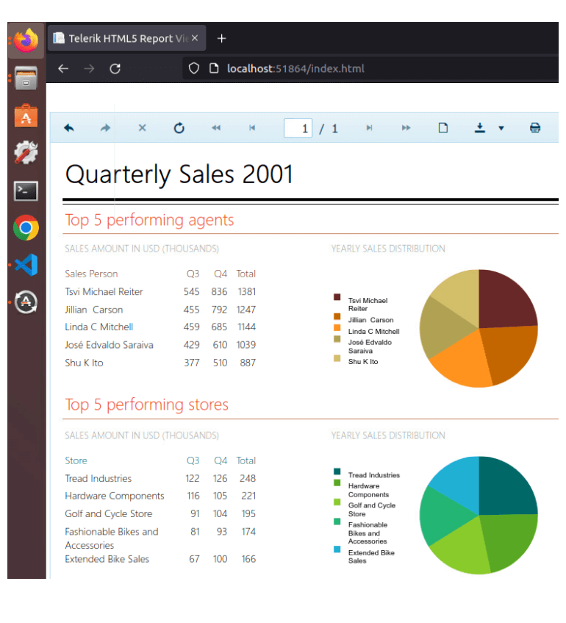Viewport: 566px width, 623px height.
Task: Open Firefox from the dock
Action: tap(26, 40)
